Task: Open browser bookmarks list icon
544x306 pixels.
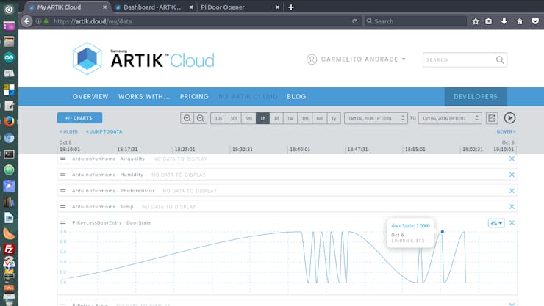Action: coord(488,21)
